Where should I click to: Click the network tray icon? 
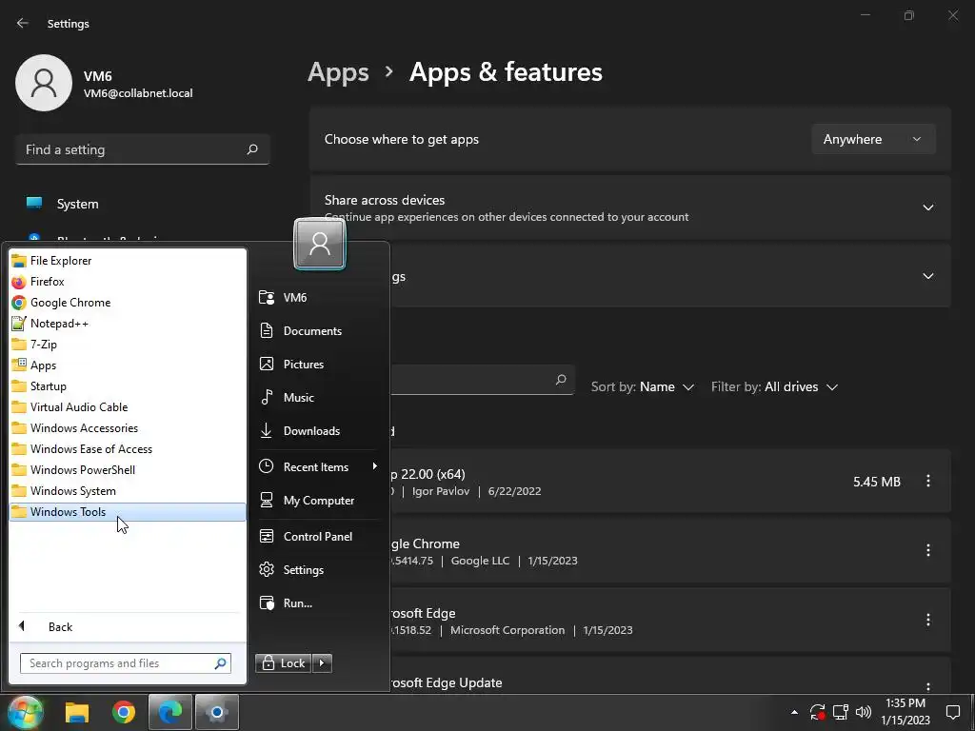click(x=841, y=712)
